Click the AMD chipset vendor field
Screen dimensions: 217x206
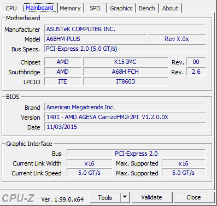[x=63, y=62]
